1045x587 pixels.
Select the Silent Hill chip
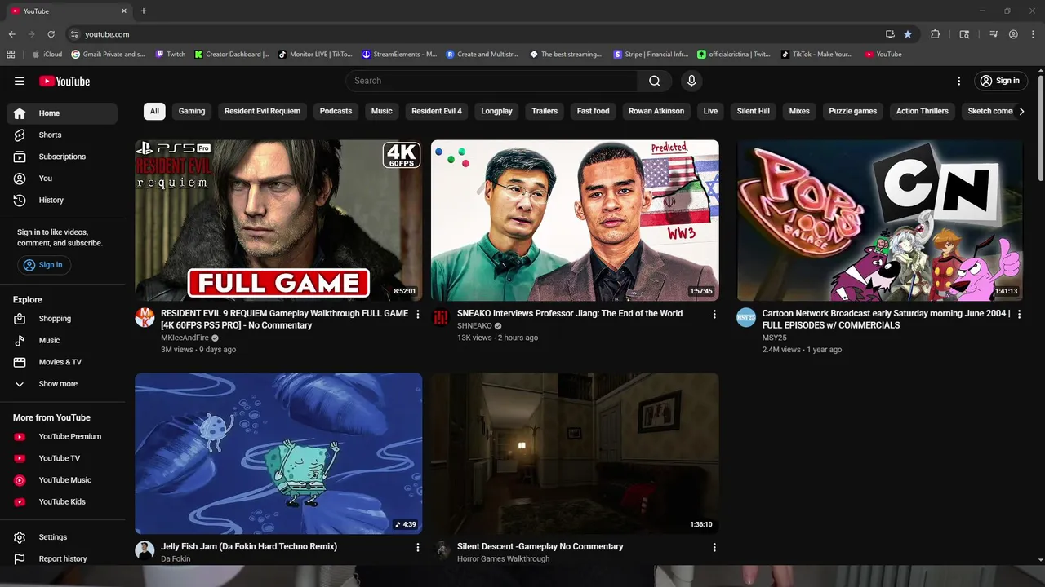(x=754, y=111)
